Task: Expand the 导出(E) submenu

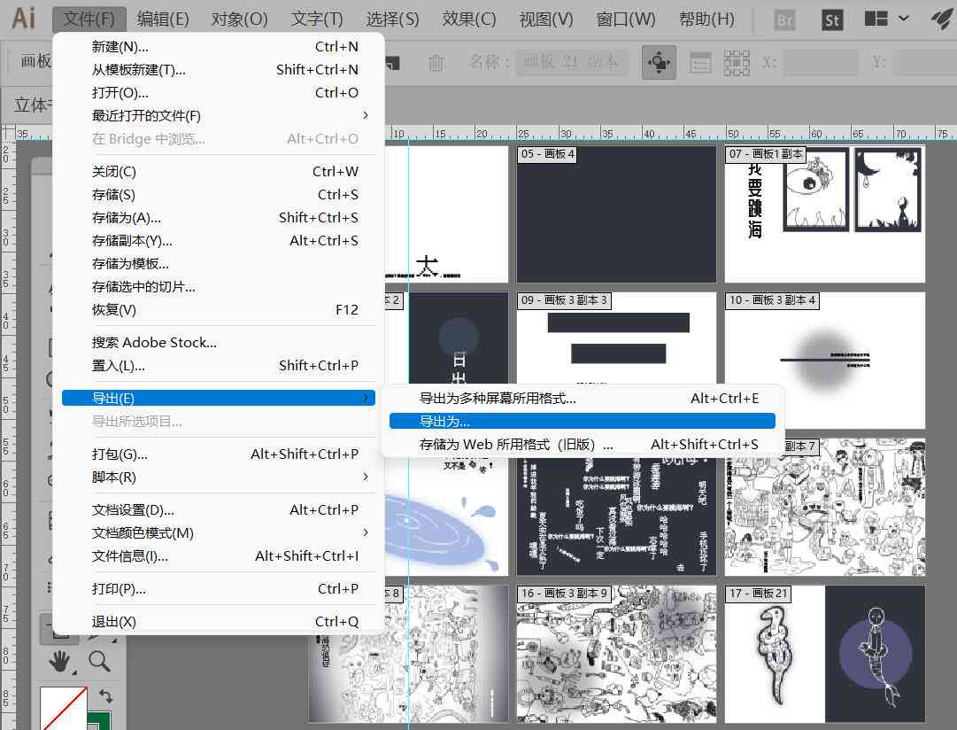Action: (x=219, y=399)
